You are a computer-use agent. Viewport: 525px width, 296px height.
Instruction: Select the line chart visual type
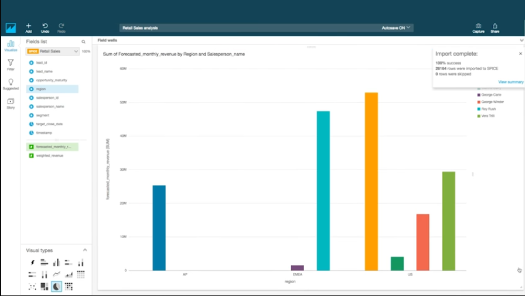pyautogui.click(x=56, y=274)
